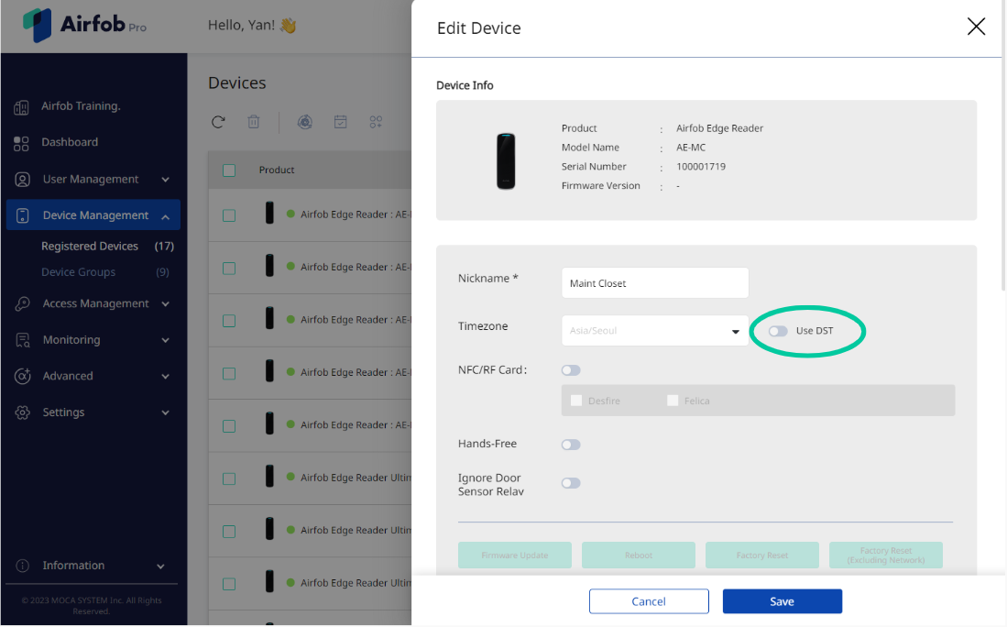Click the Edit Device panel scrollbar
Screen dimensions: 1007x627
(1003, 145)
